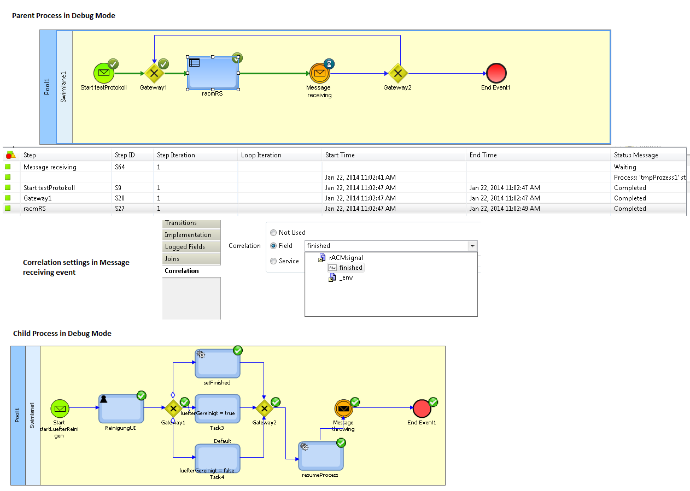Viewport: 690px width, 491px height.
Task: Click Gateway1 in the child process
Action: (x=173, y=408)
